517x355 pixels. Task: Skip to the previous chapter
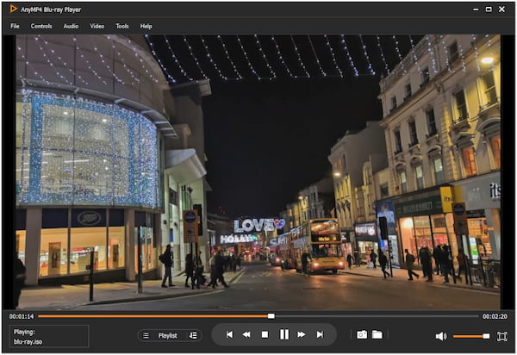point(229,334)
